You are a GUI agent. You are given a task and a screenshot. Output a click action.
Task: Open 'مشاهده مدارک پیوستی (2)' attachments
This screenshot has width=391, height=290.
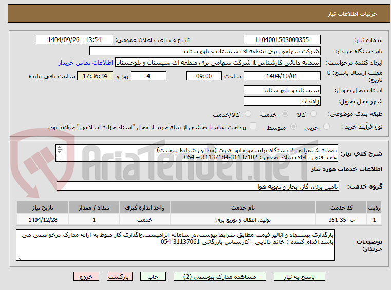click(x=220, y=277)
